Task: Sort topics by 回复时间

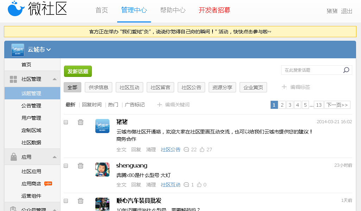Action: point(92,105)
